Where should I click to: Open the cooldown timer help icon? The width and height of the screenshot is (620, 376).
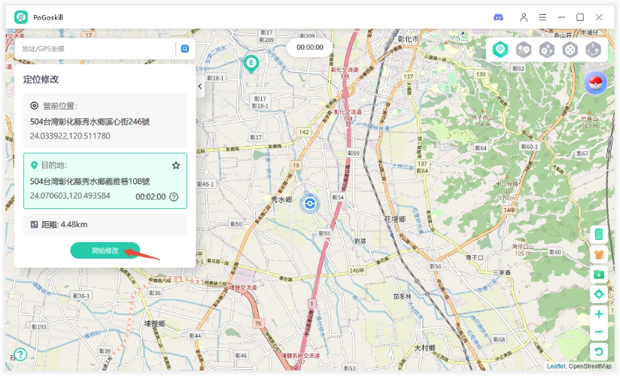(174, 197)
